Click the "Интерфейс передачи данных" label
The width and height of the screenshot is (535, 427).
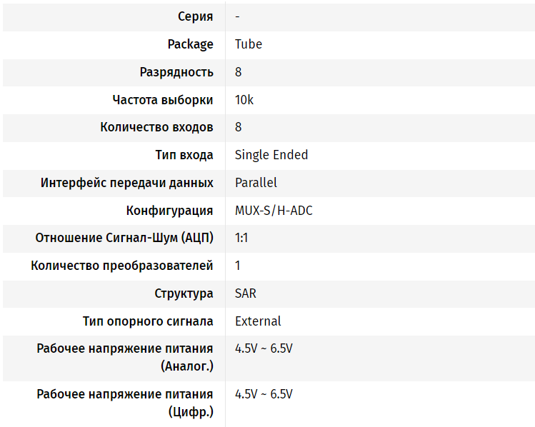126,183
